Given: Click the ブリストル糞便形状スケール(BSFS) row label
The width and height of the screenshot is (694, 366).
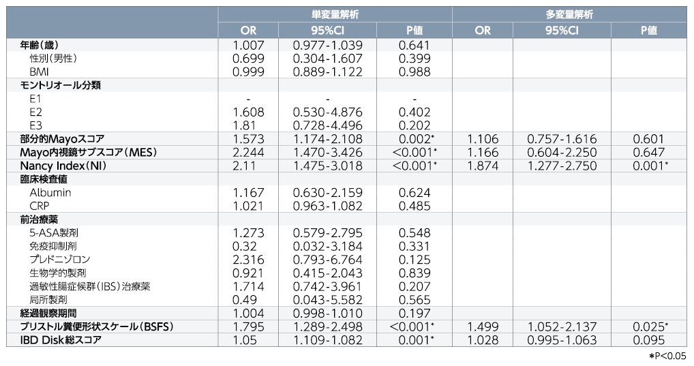Looking at the screenshot, I should click(97, 326).
